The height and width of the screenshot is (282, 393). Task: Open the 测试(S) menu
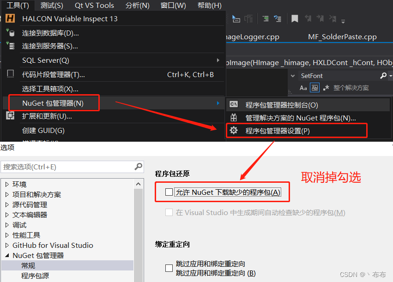tap(52, 5)
